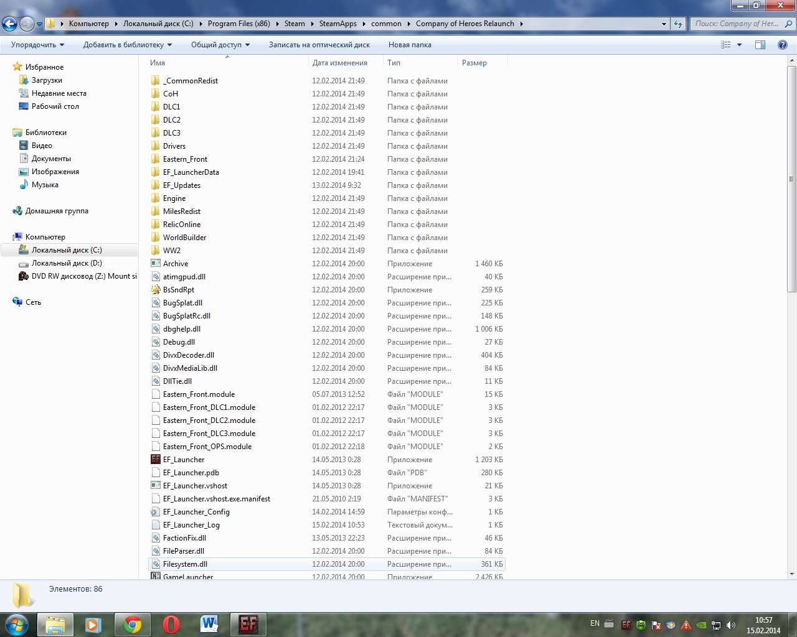Open the EF_Launcher application icon

pyautogui.click(x=156, y=460)
